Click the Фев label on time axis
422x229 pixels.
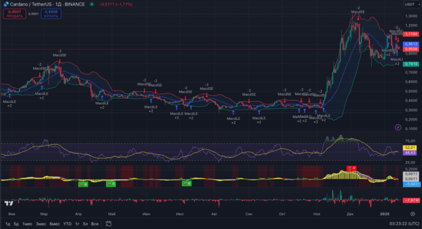coord(12,214)
